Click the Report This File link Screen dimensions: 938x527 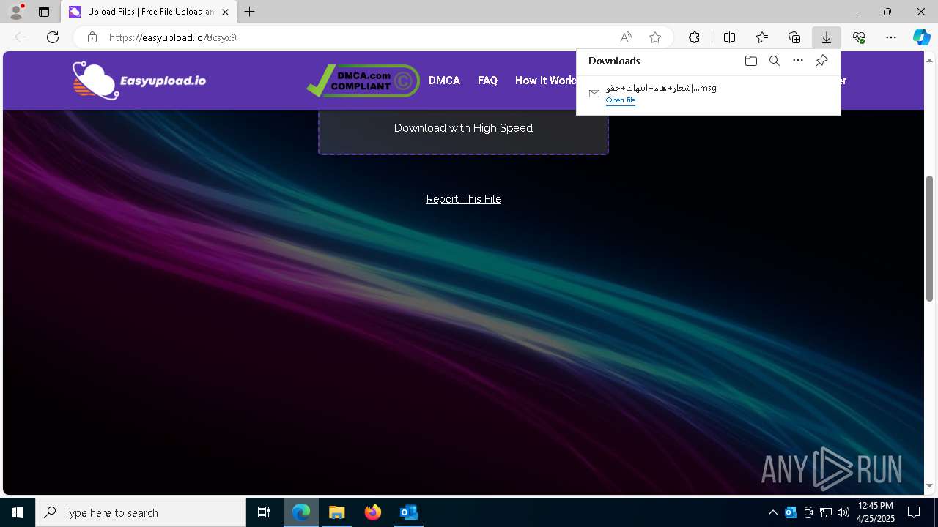click(463, 199)
